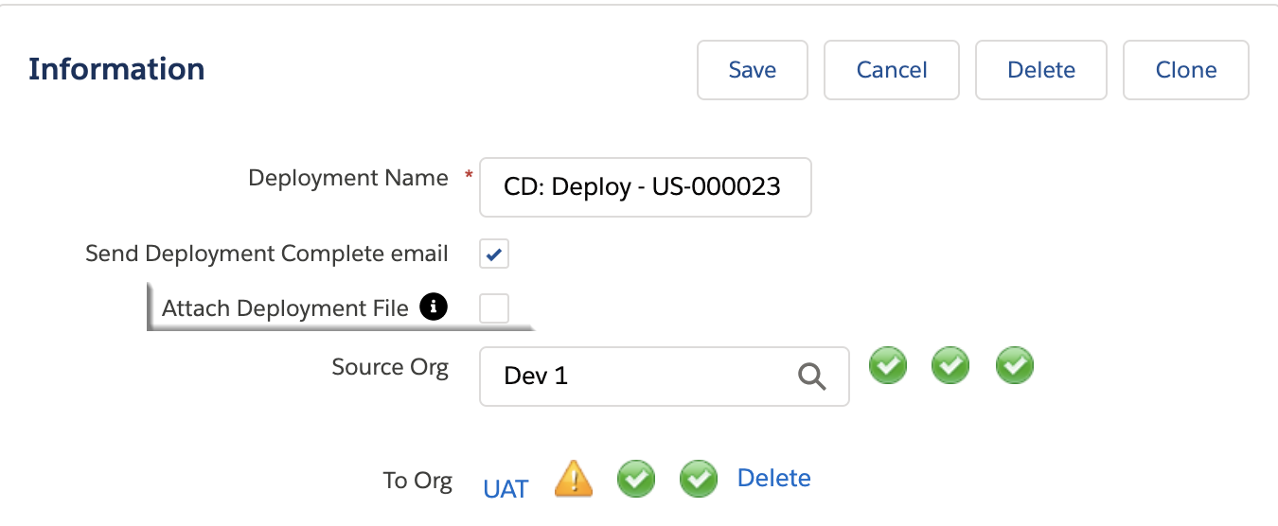Uncheck Send Deployment Complete email checkbox
Screen dimensions: 1278x526
point(494,254)
